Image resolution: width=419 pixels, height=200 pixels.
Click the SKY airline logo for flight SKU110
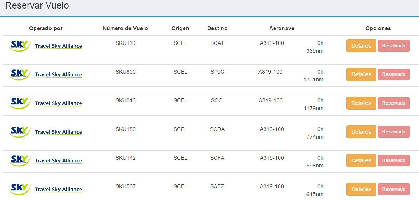19,46
